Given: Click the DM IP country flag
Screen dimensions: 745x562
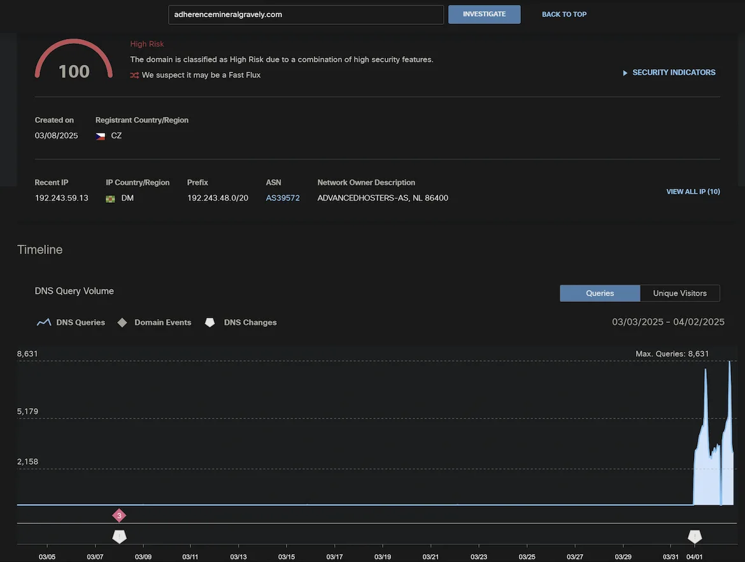Looking at the screenshot, I should point(110,198).
